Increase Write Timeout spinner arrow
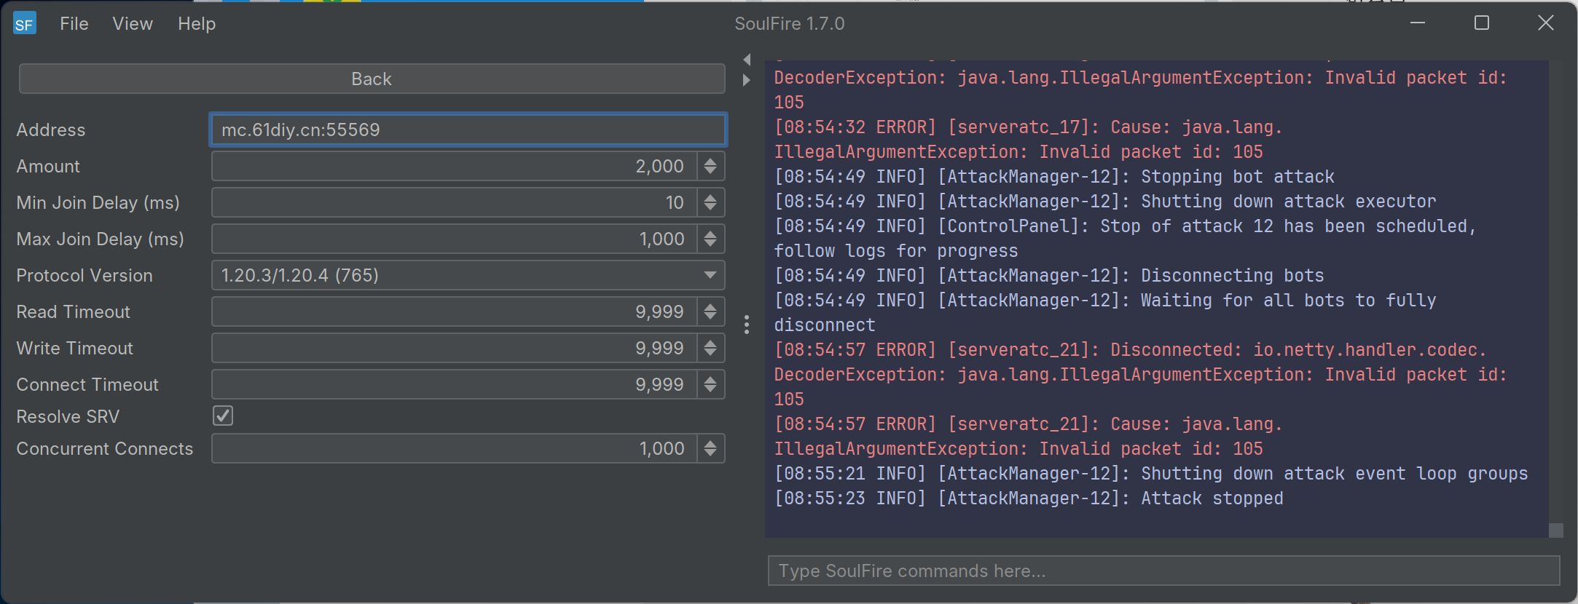Screen dimensions: 1578x604 pyautogui.click(x=710, y=342)
